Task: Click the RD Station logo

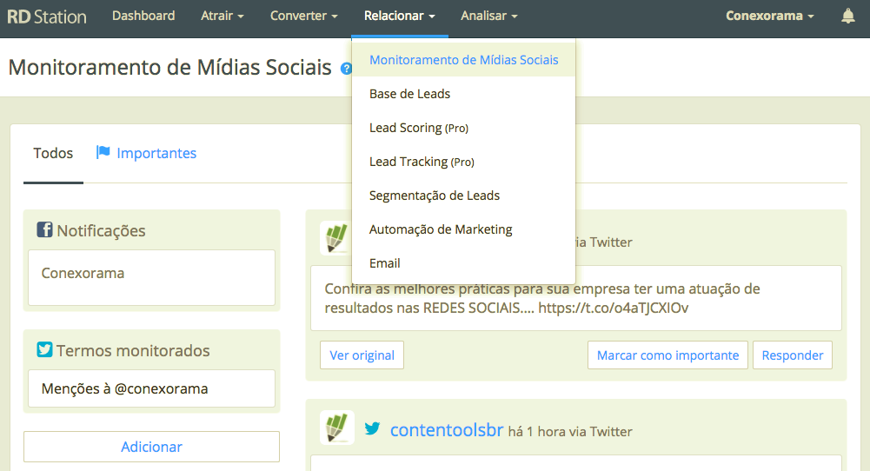Action: tap(47, 16)
